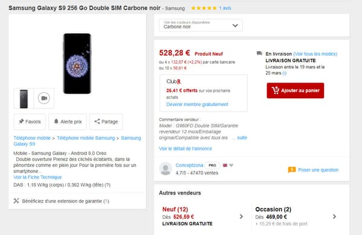Expand seller comment with suite link
362x235 pixels.
pos(242,137)
